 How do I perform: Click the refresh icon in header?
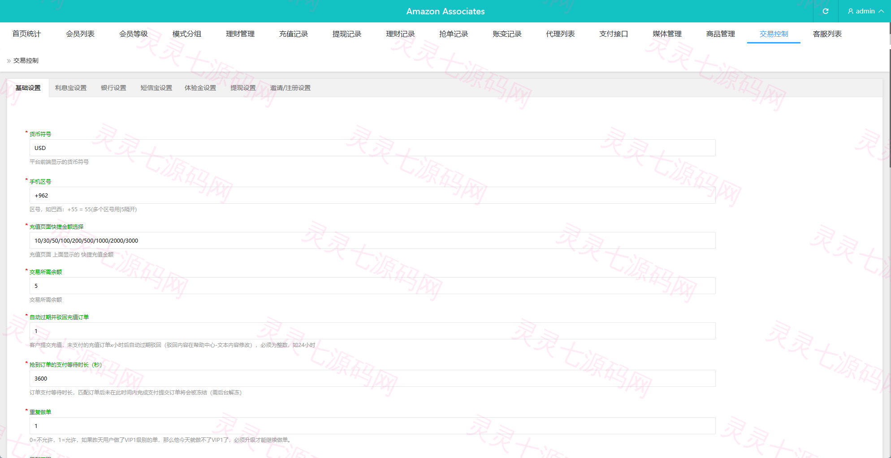826,11
